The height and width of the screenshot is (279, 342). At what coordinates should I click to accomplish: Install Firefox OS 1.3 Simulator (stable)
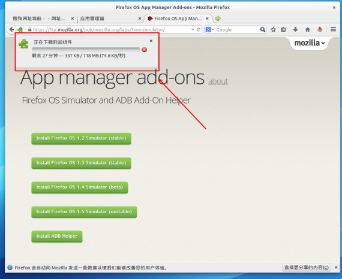81,163
